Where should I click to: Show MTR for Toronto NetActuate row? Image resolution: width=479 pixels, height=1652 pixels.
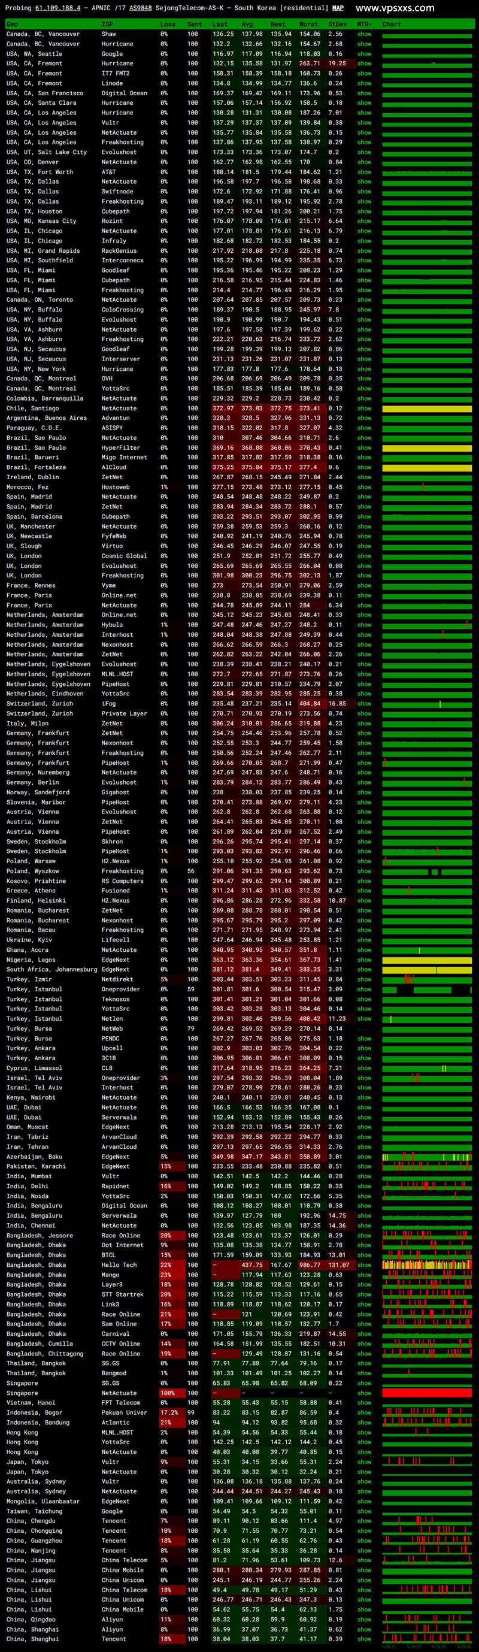point(364,299)
